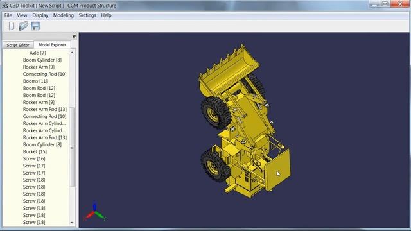Select the Model Explorer tab
Screen dimensions: 411x231
point(53,45)
